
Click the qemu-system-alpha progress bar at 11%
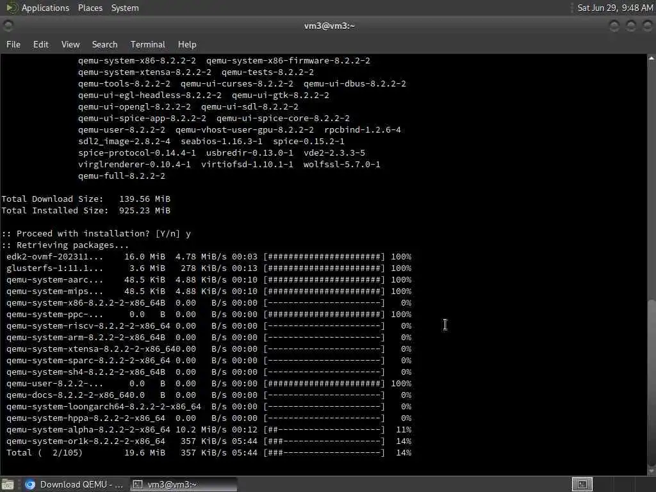[324, 430]
